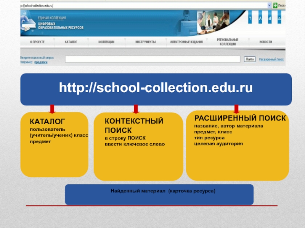Screen dimensions: 305x228
Task: Click the text 'тип ресурса'
Action: point(209,138)
